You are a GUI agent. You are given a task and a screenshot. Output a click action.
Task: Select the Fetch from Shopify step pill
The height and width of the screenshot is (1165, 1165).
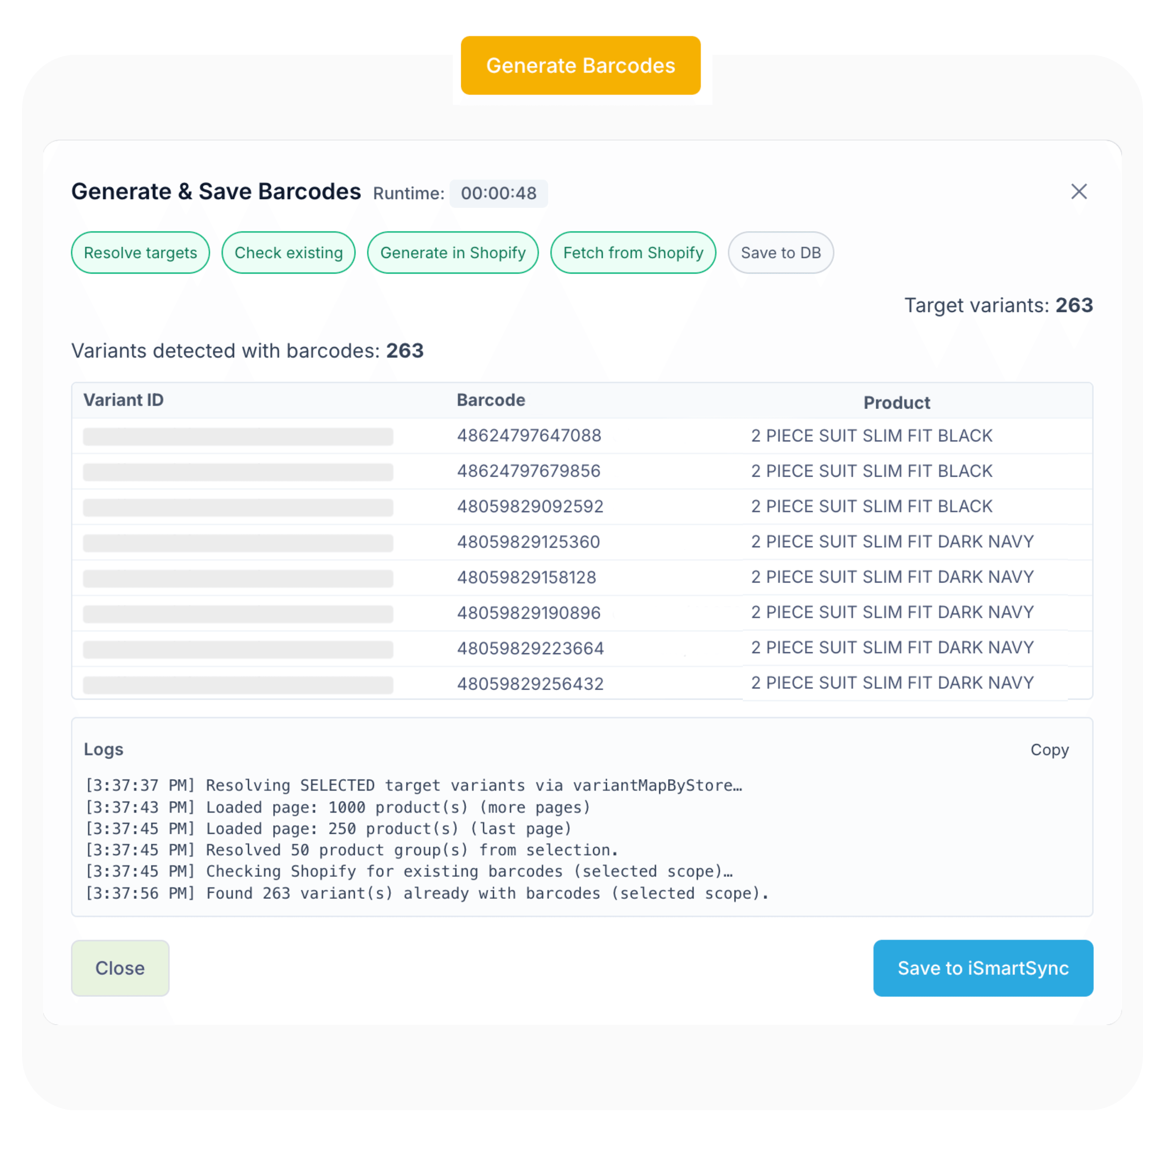633,253
